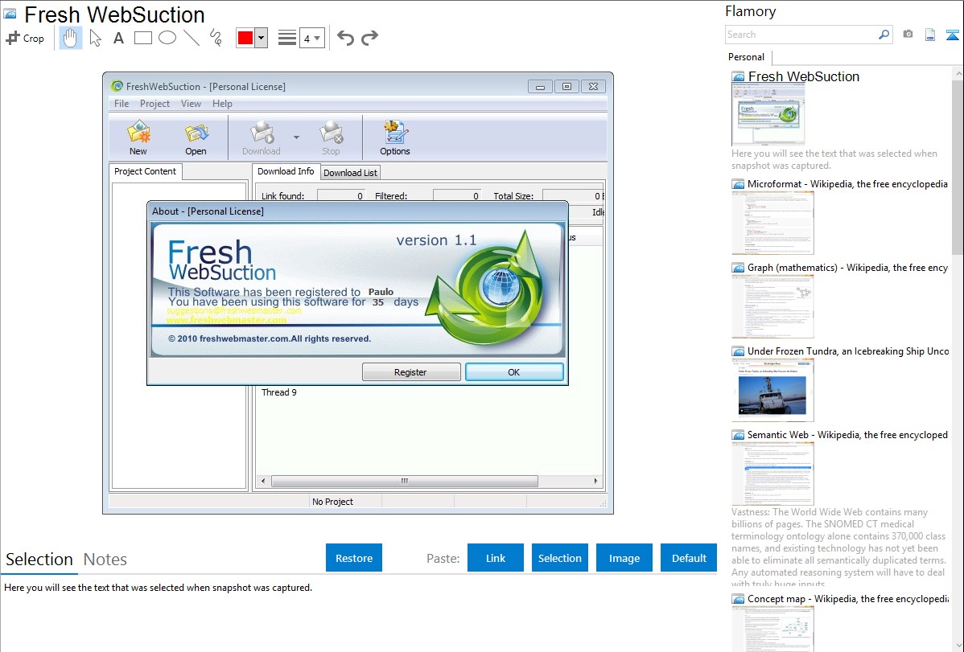Viewport: 964px width, 652px height.
Task: Activate the hand pan tool
Action: [x=70, y=38]
